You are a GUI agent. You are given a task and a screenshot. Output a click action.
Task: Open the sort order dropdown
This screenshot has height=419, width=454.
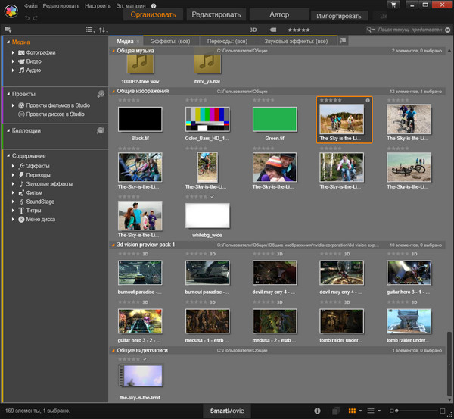[103, 29]
